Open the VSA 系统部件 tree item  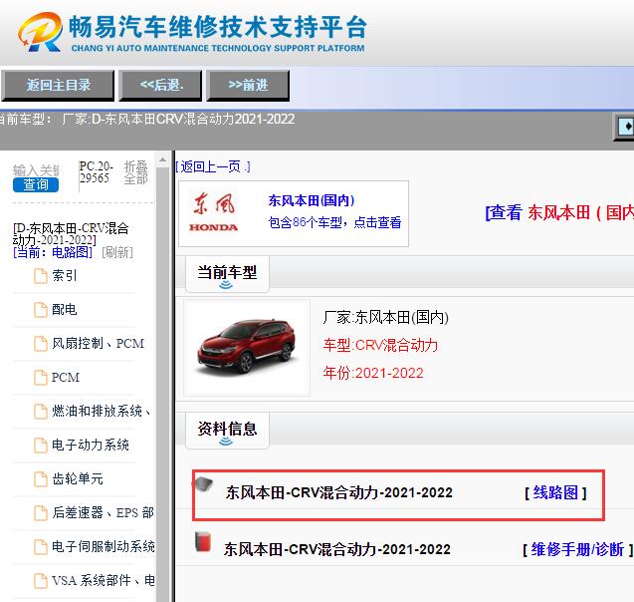[x=104, y=580]
